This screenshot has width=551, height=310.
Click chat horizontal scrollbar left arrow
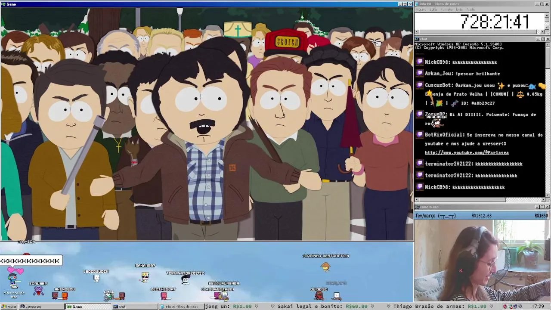[417, 200]
